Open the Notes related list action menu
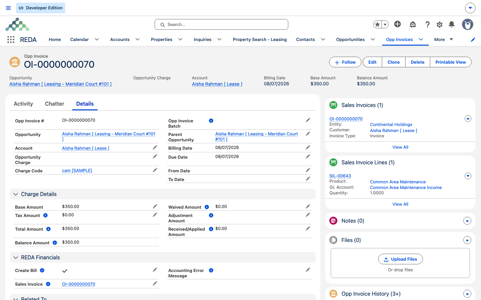Image resolution: width=481 pixels, height=300 pixels. (x=467, y=221)
